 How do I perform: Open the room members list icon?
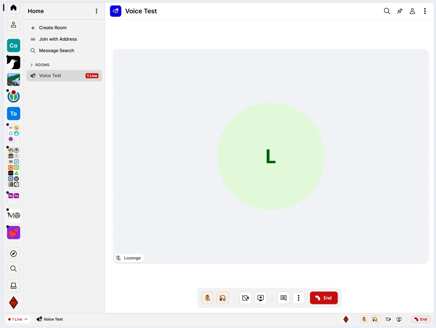point(412,11)
